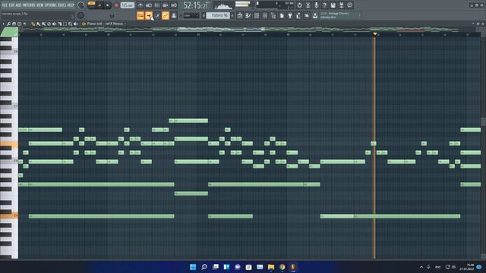Toggle Pat/Song mode switch
The image size is (486, 273).
(91, 5)
